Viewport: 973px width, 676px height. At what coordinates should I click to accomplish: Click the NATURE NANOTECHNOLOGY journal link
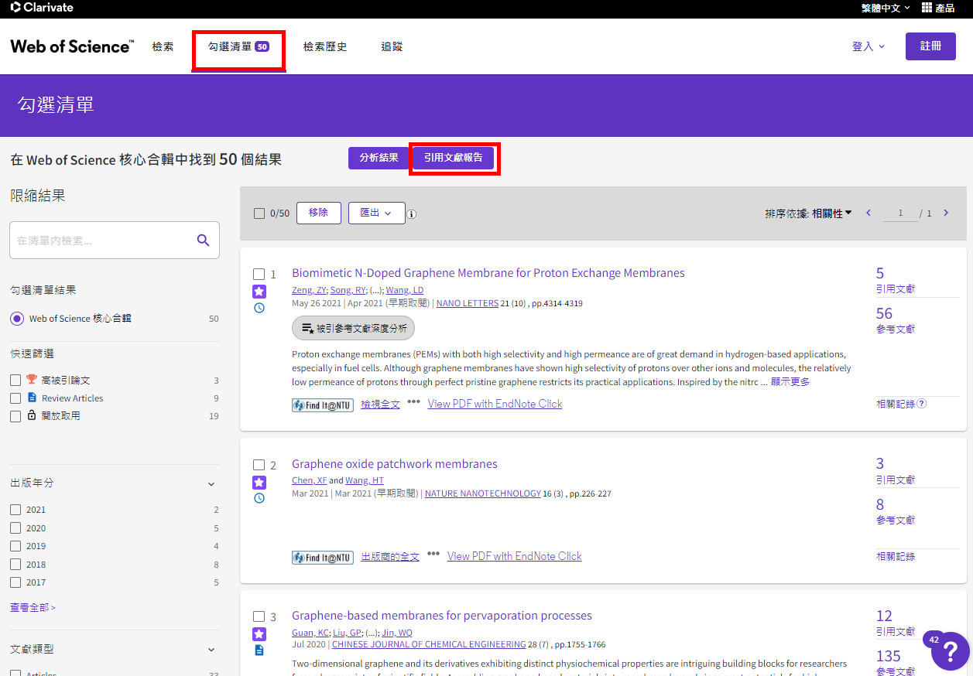[483, 493]
